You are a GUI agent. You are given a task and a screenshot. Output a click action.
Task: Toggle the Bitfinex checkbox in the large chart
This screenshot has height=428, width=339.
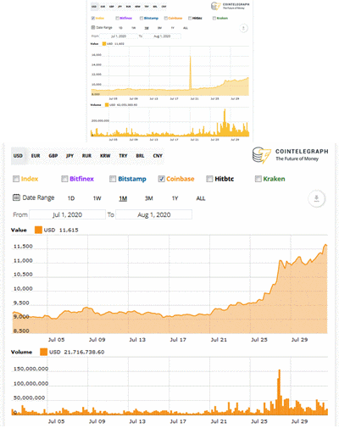click(64, 179)
